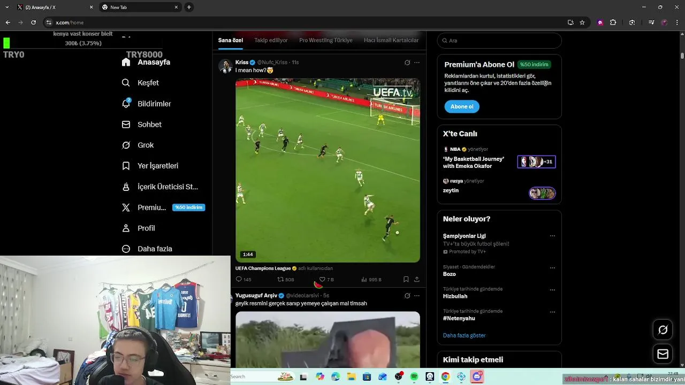Open options for Hizbullah trend
Screen dimensions: 685x385
tap(552, 290)
